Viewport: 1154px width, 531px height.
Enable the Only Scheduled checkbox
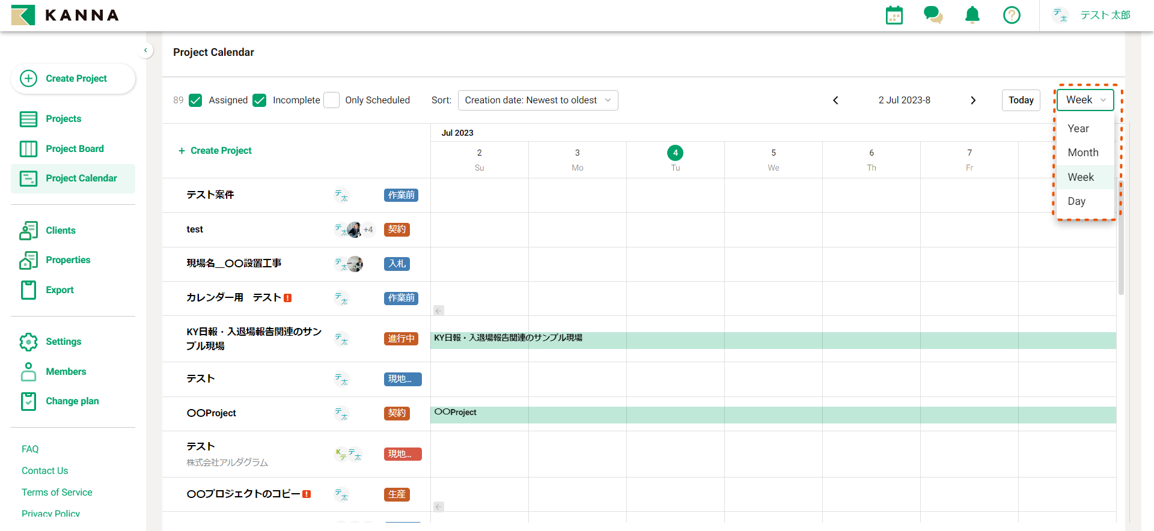(x=331, y=100)
